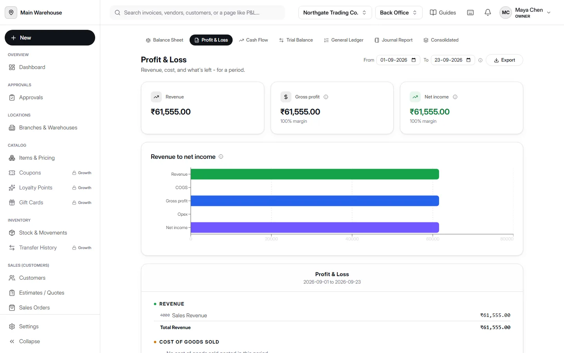Click the Net income info icon
This screenshot has height=353, width=564.
[x=455, y=97]
